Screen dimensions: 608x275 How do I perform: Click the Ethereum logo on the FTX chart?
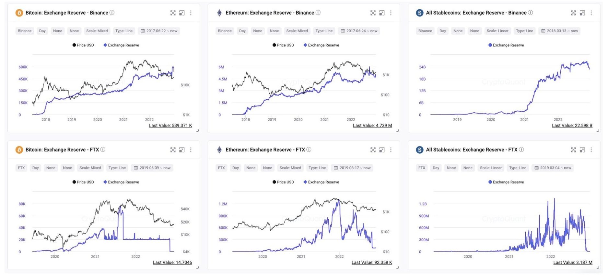(219, 150)
